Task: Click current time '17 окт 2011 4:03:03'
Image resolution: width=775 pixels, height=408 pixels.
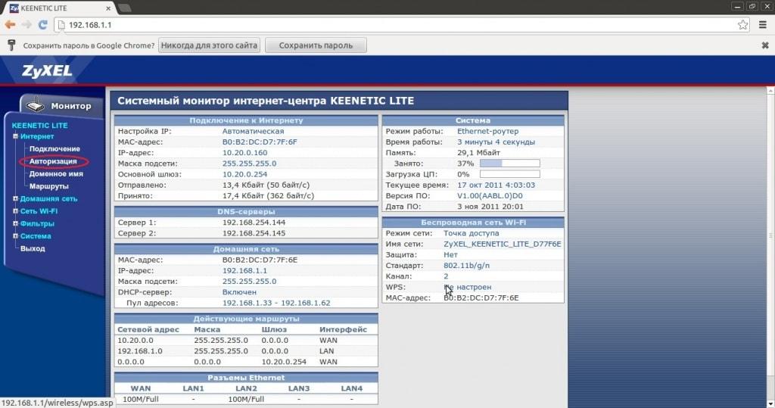Action: pyautogui.click(x=496, y=185)
